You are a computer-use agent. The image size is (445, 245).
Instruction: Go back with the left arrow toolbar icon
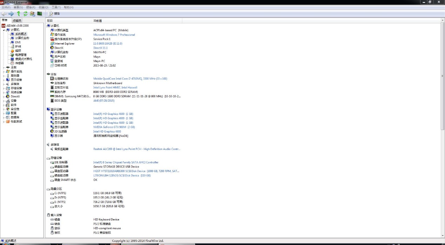[4, 14]
